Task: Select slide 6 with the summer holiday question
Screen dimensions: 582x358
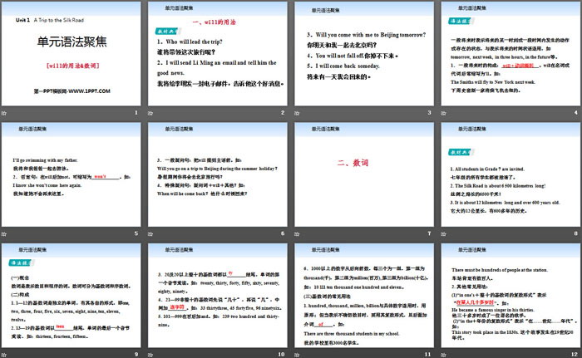Action: (218, 180)
